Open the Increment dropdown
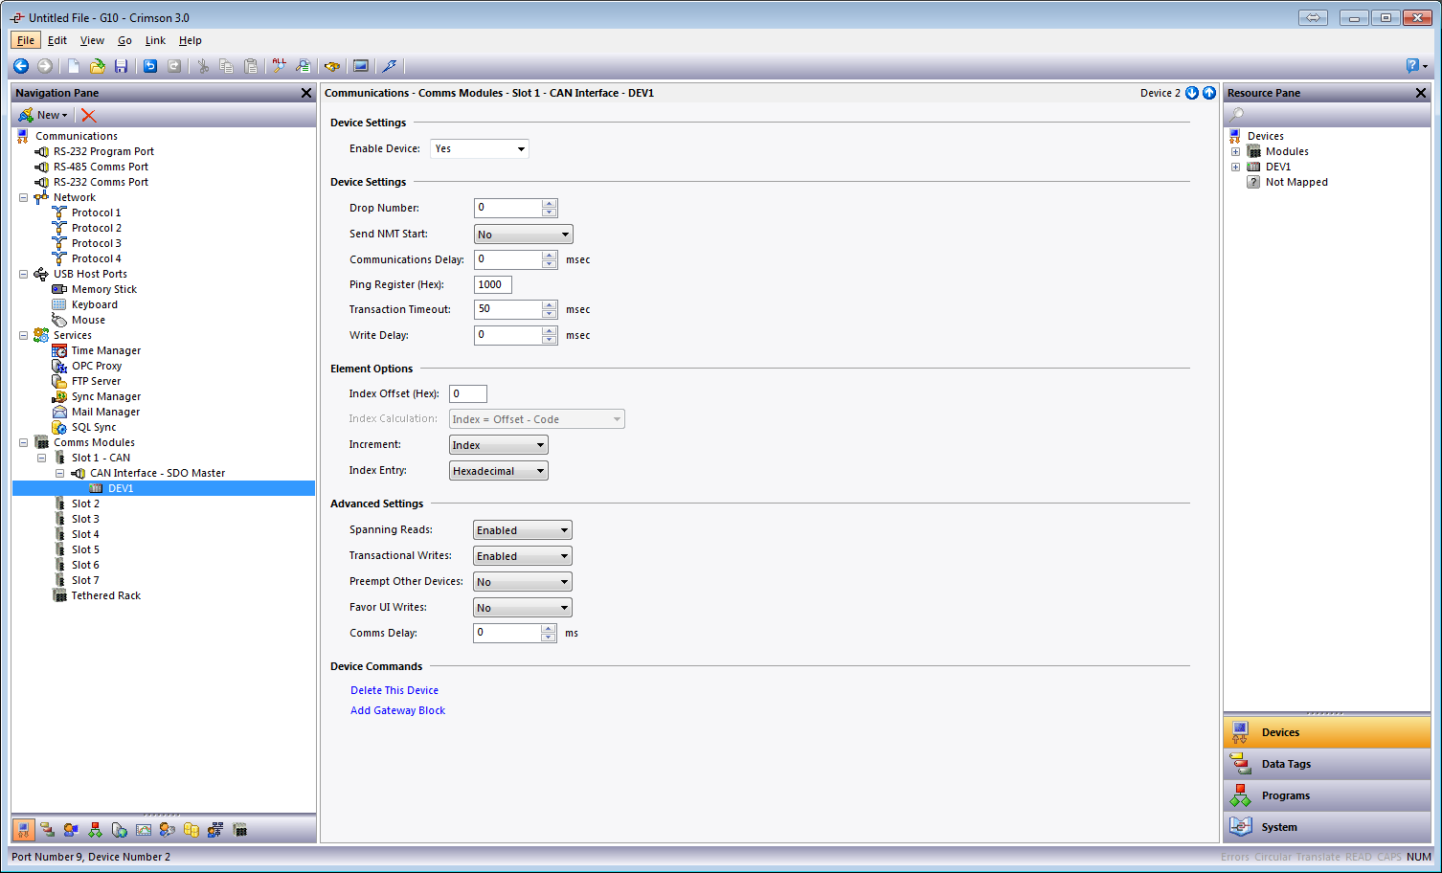1442x873 pixels. pos(499,445)
